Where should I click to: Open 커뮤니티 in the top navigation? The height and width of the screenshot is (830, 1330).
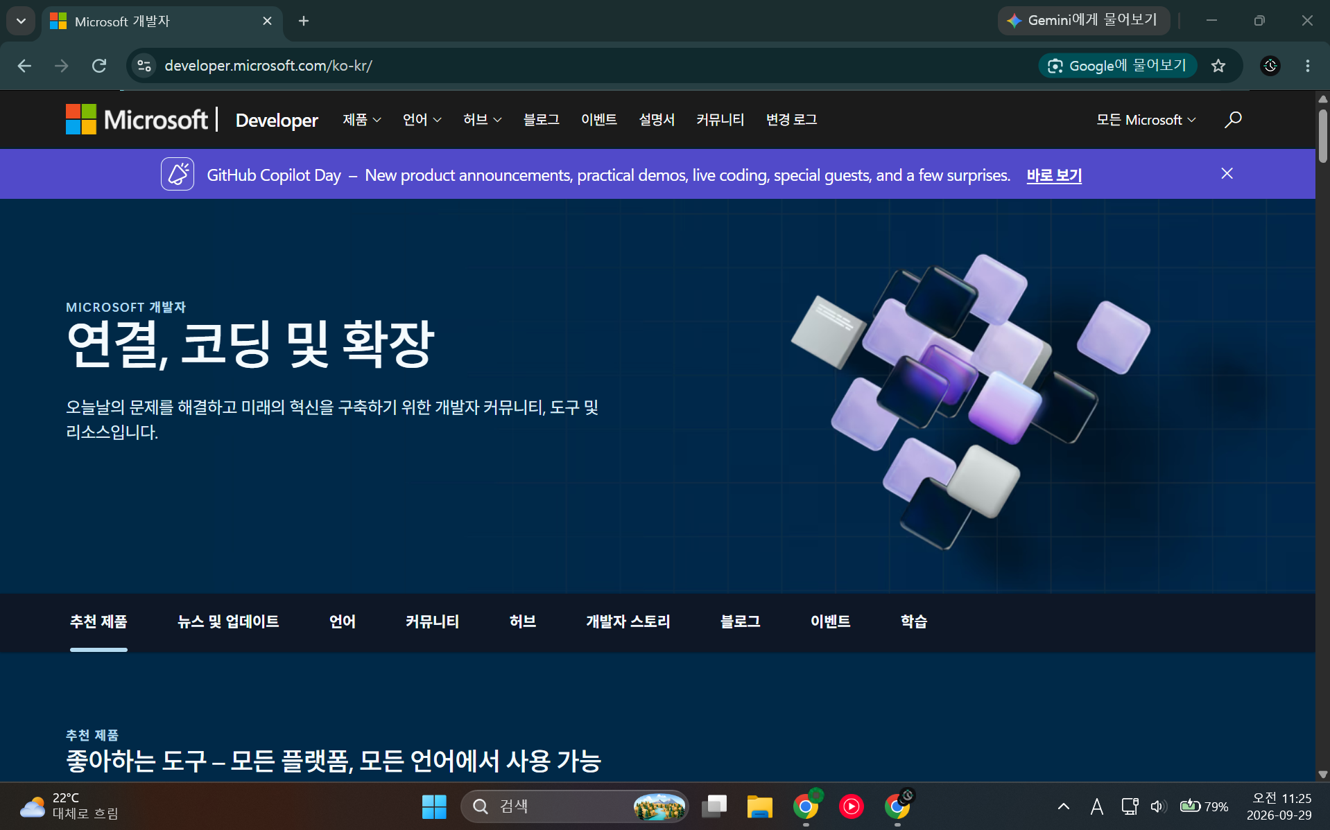[720, 120]
